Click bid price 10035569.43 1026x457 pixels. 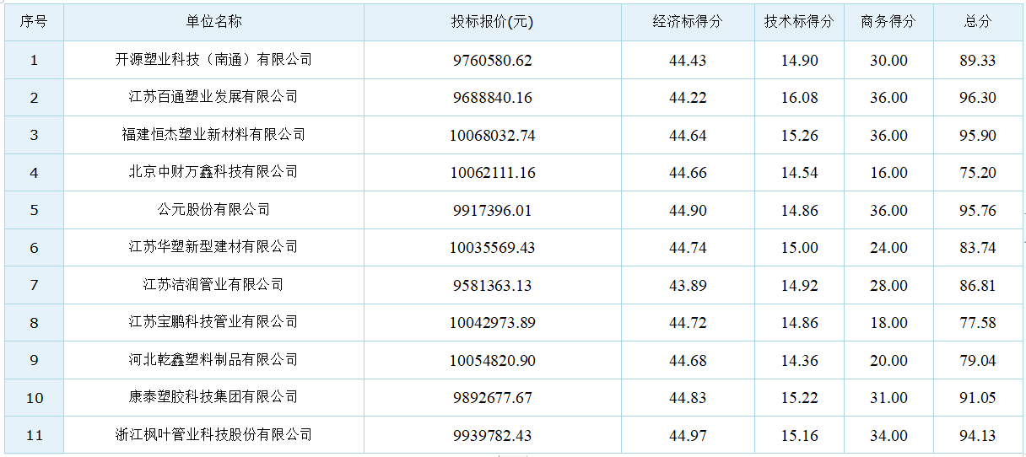(x=493, y=248)
